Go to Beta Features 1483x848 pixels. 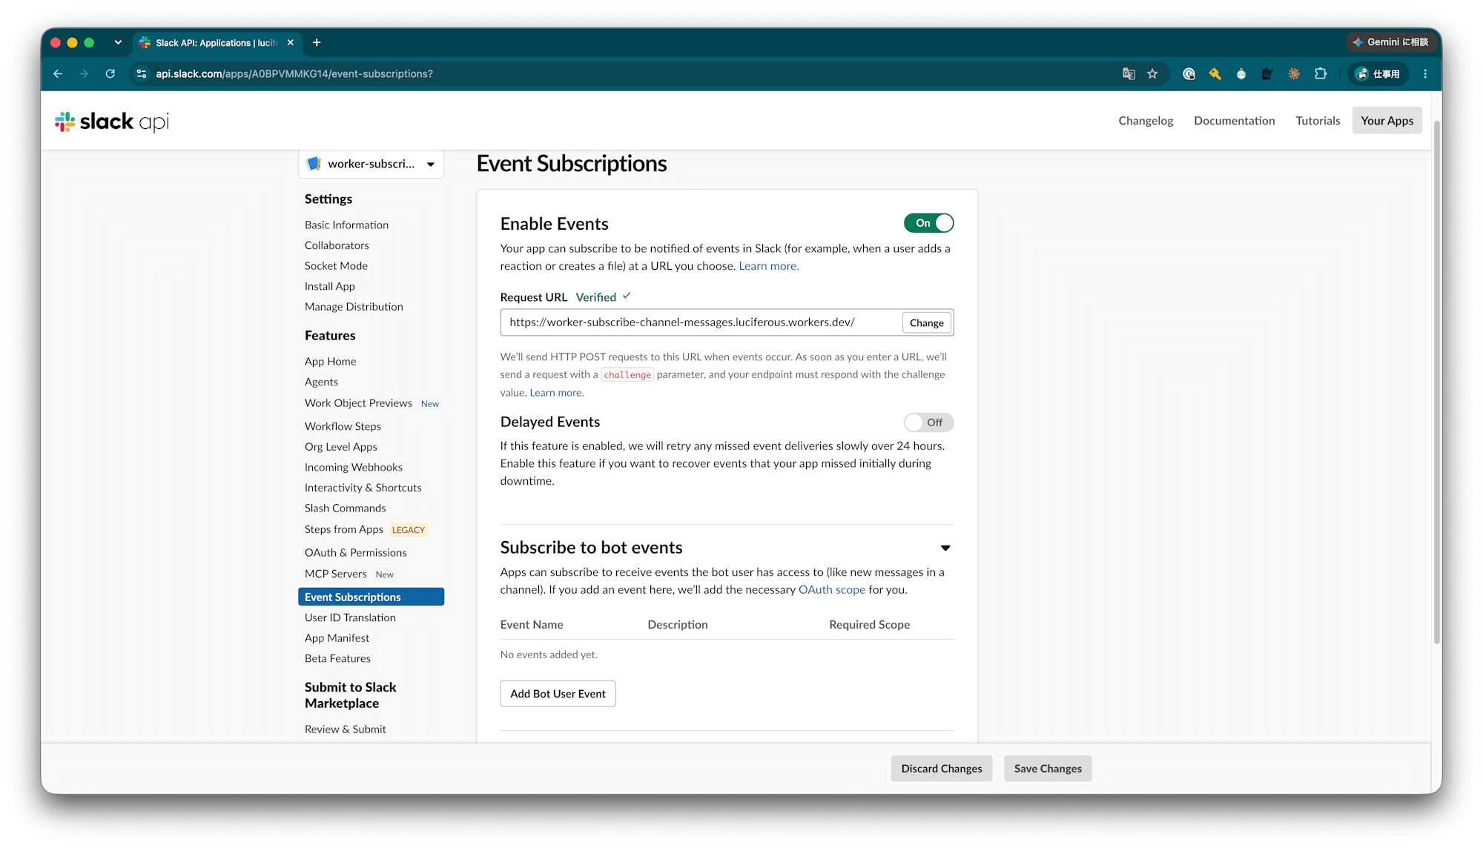click(337, 658)
